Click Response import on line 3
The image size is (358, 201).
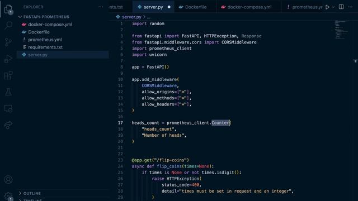[251, 36]
